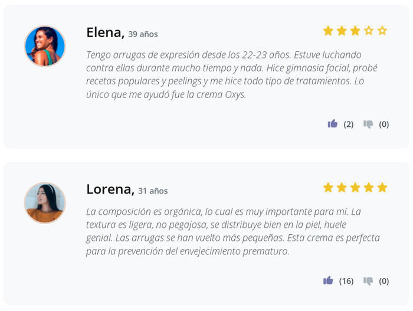Click Elena's dislike count (0)
The width and height of the screenshot is (413, 311).
pos(384,124)
